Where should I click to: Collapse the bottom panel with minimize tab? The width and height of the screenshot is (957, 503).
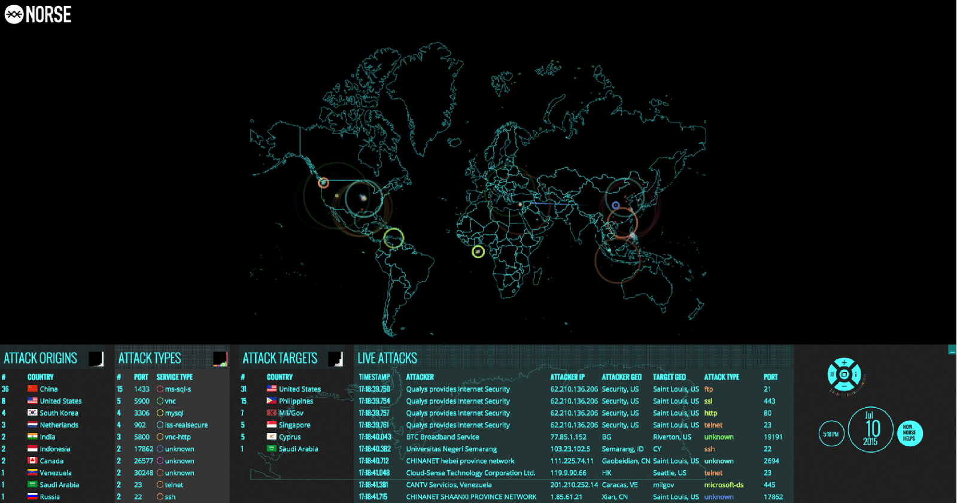click(x=952, y=350)
